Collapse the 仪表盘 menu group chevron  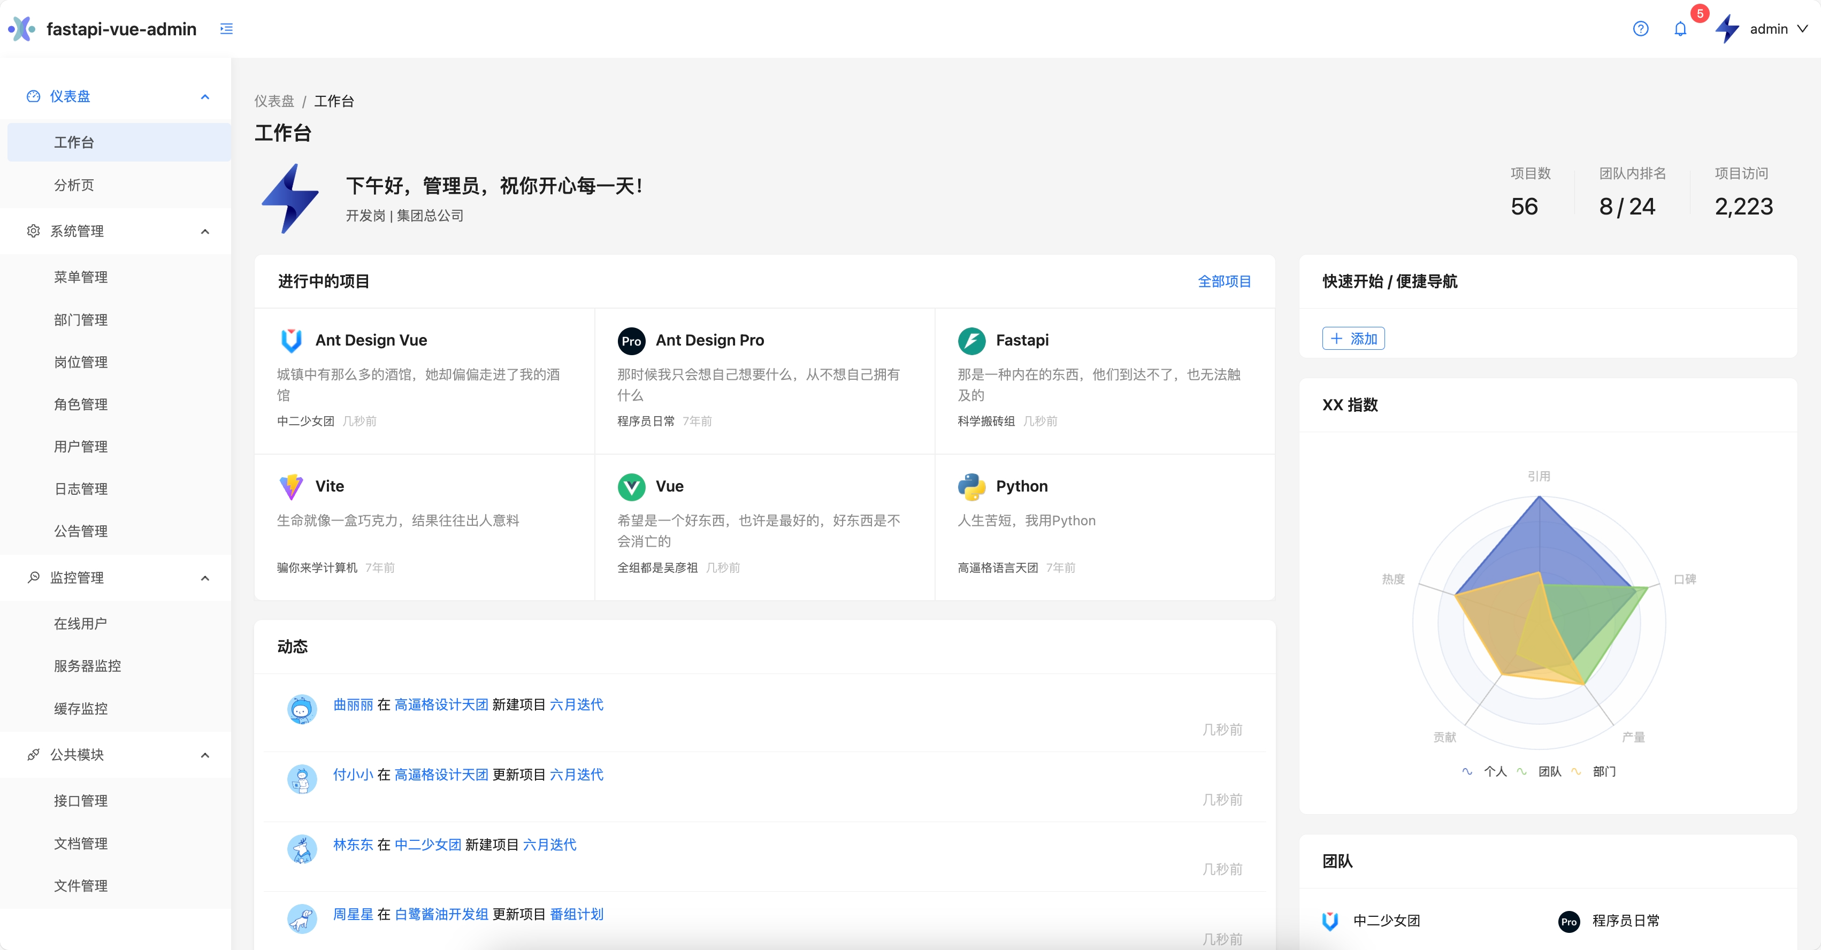pyautogui.click(x=205, y=97)
